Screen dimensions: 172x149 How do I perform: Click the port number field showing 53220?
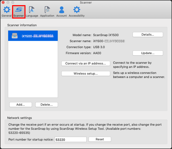point(71,139)
